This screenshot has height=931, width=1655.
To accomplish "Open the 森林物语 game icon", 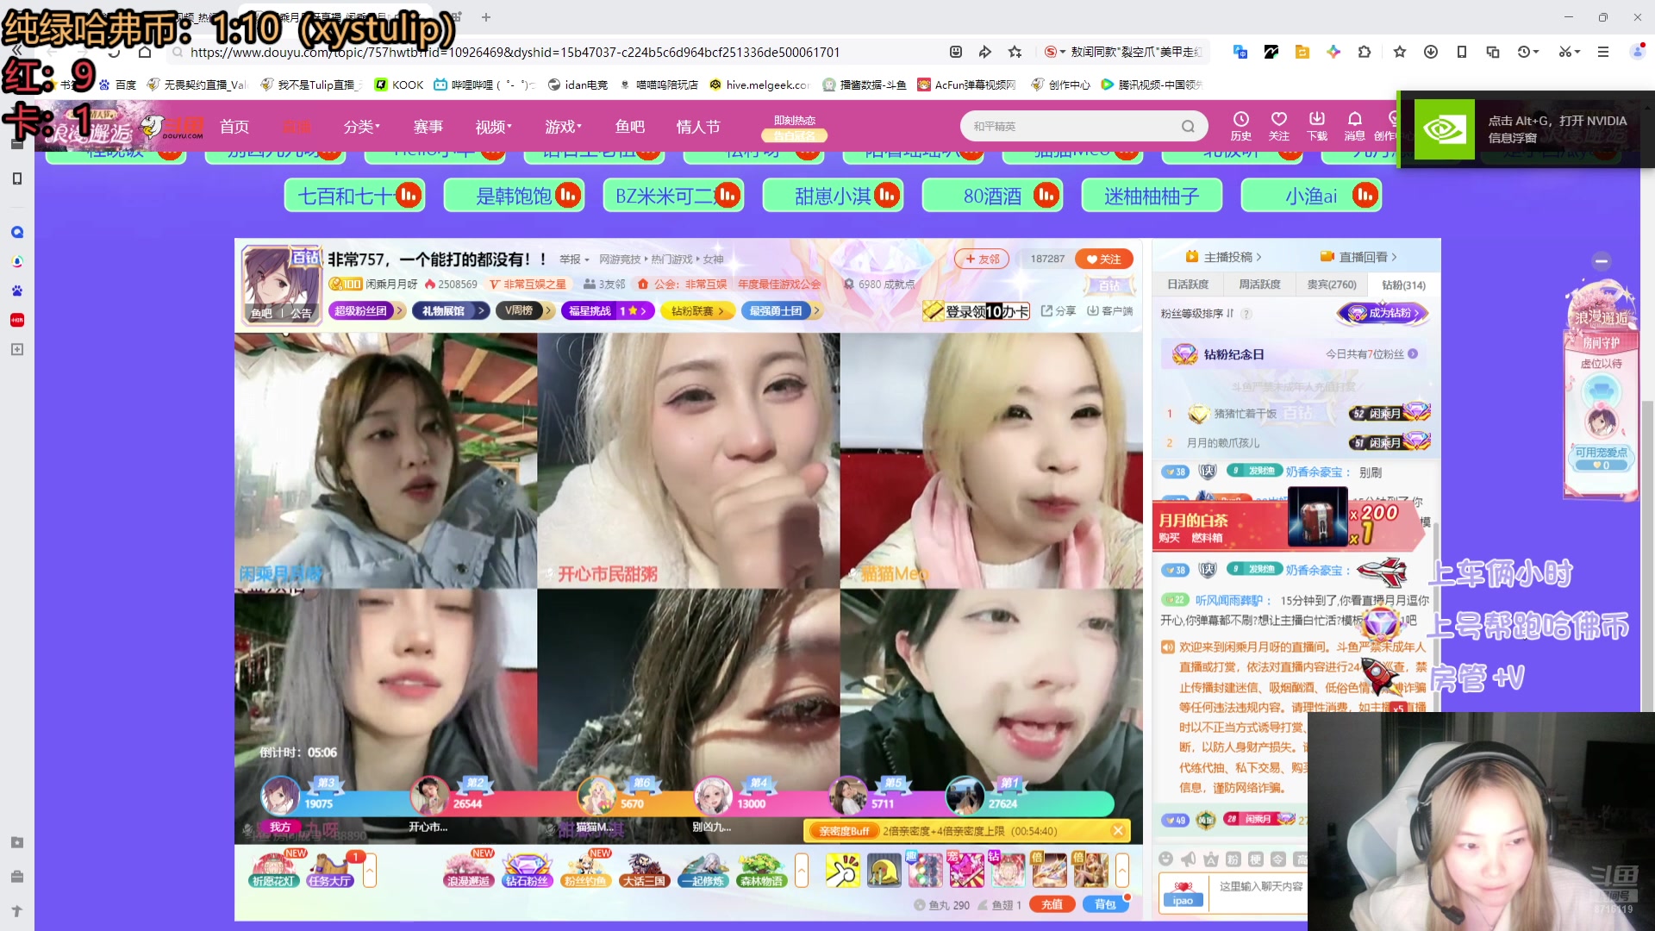I will (x=761, y=870).
